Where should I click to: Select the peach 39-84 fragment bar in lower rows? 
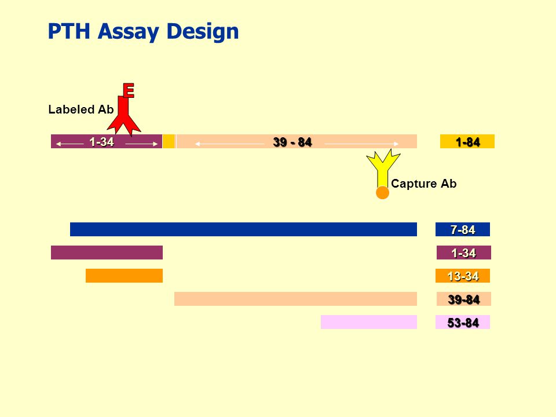[x=295, y=299]
